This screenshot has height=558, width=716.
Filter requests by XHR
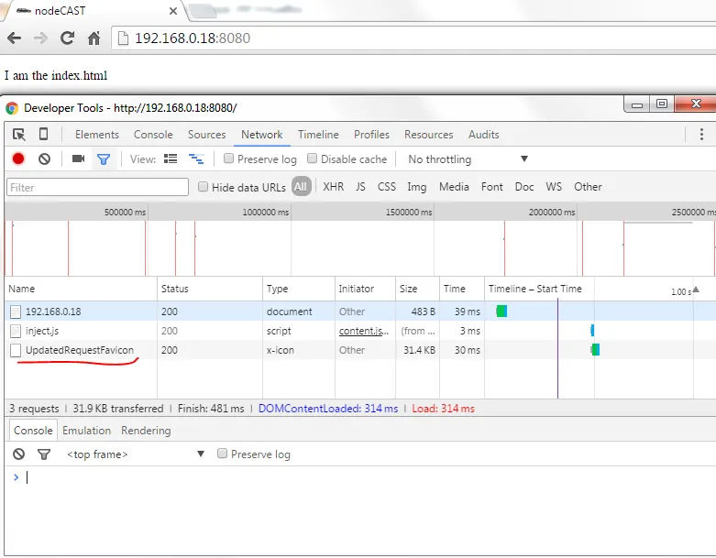click(x=334, y=187)
